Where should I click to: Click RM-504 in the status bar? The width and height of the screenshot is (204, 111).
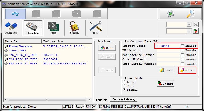91,107
